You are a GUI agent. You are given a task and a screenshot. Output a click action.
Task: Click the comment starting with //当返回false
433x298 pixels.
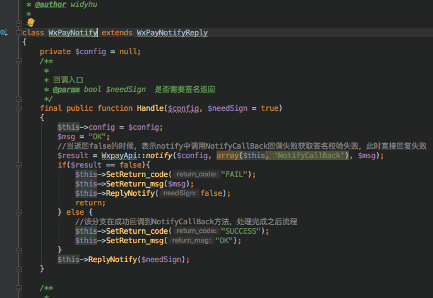(x=242, y=146)
